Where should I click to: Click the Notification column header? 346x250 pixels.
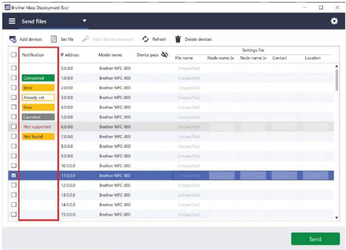[x=33, y=55]
